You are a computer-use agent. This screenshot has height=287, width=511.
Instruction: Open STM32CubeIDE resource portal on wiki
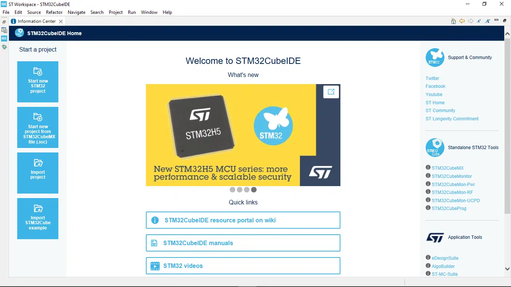pos(243,220)
